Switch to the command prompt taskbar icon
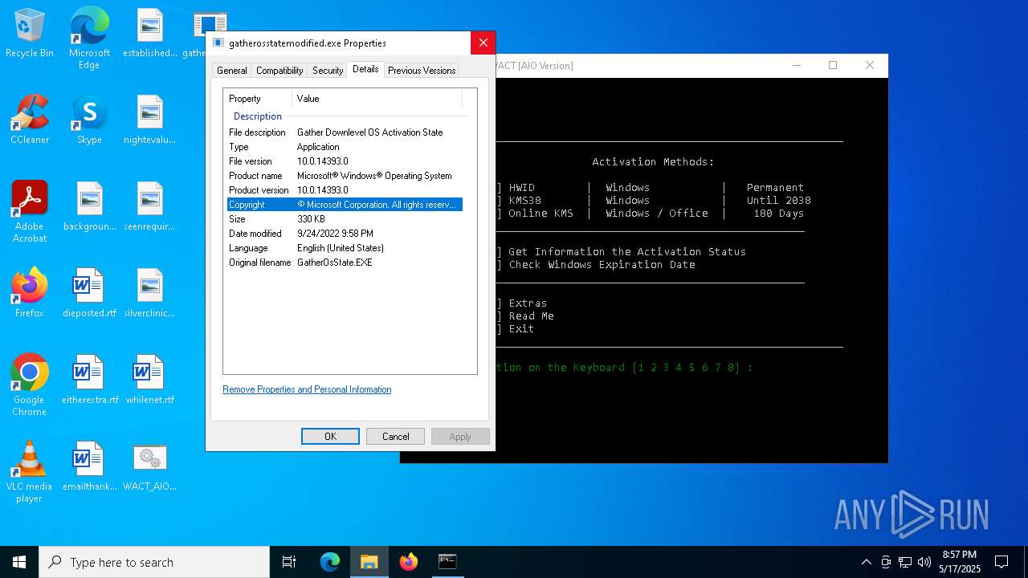 447,562
